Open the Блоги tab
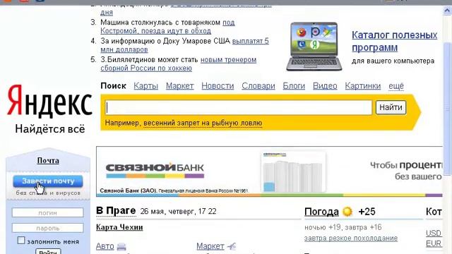This screenshot has height=254, width=452. tap(294, 86)
